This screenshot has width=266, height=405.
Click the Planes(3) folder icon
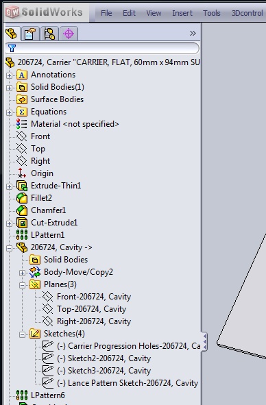35,284
